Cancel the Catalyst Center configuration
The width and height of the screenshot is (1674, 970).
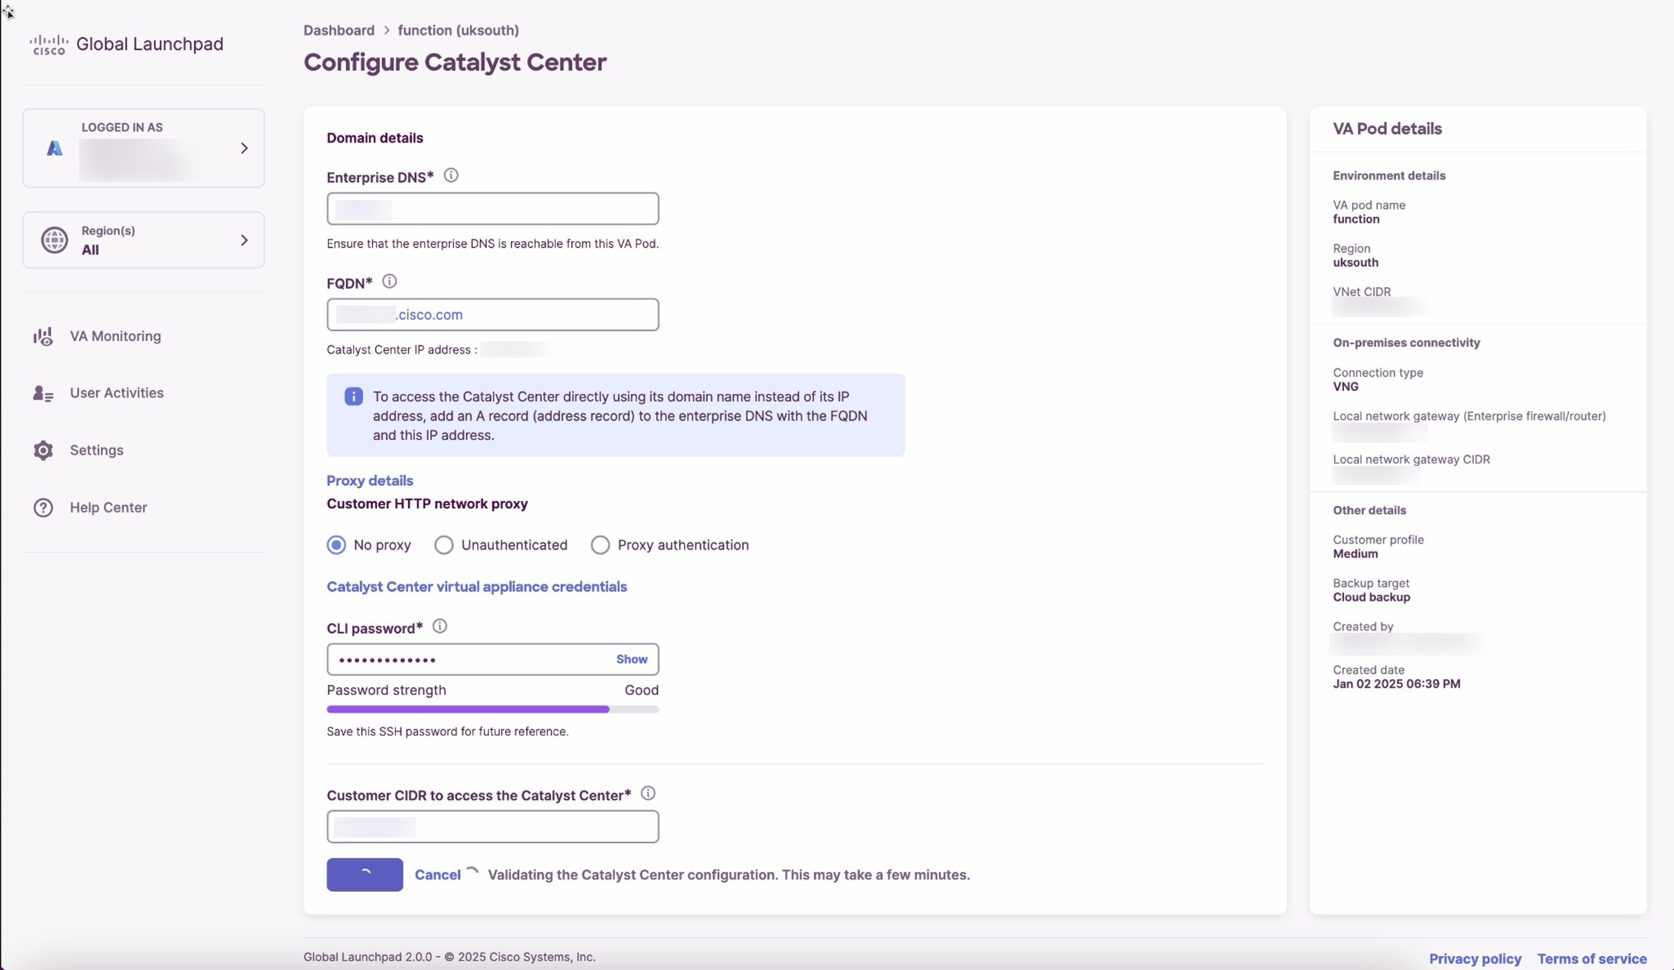point(438,875)
